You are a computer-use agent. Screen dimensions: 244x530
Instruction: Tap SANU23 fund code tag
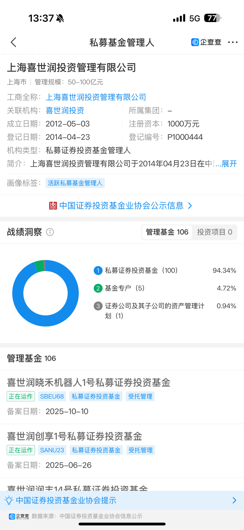(52, 450)
